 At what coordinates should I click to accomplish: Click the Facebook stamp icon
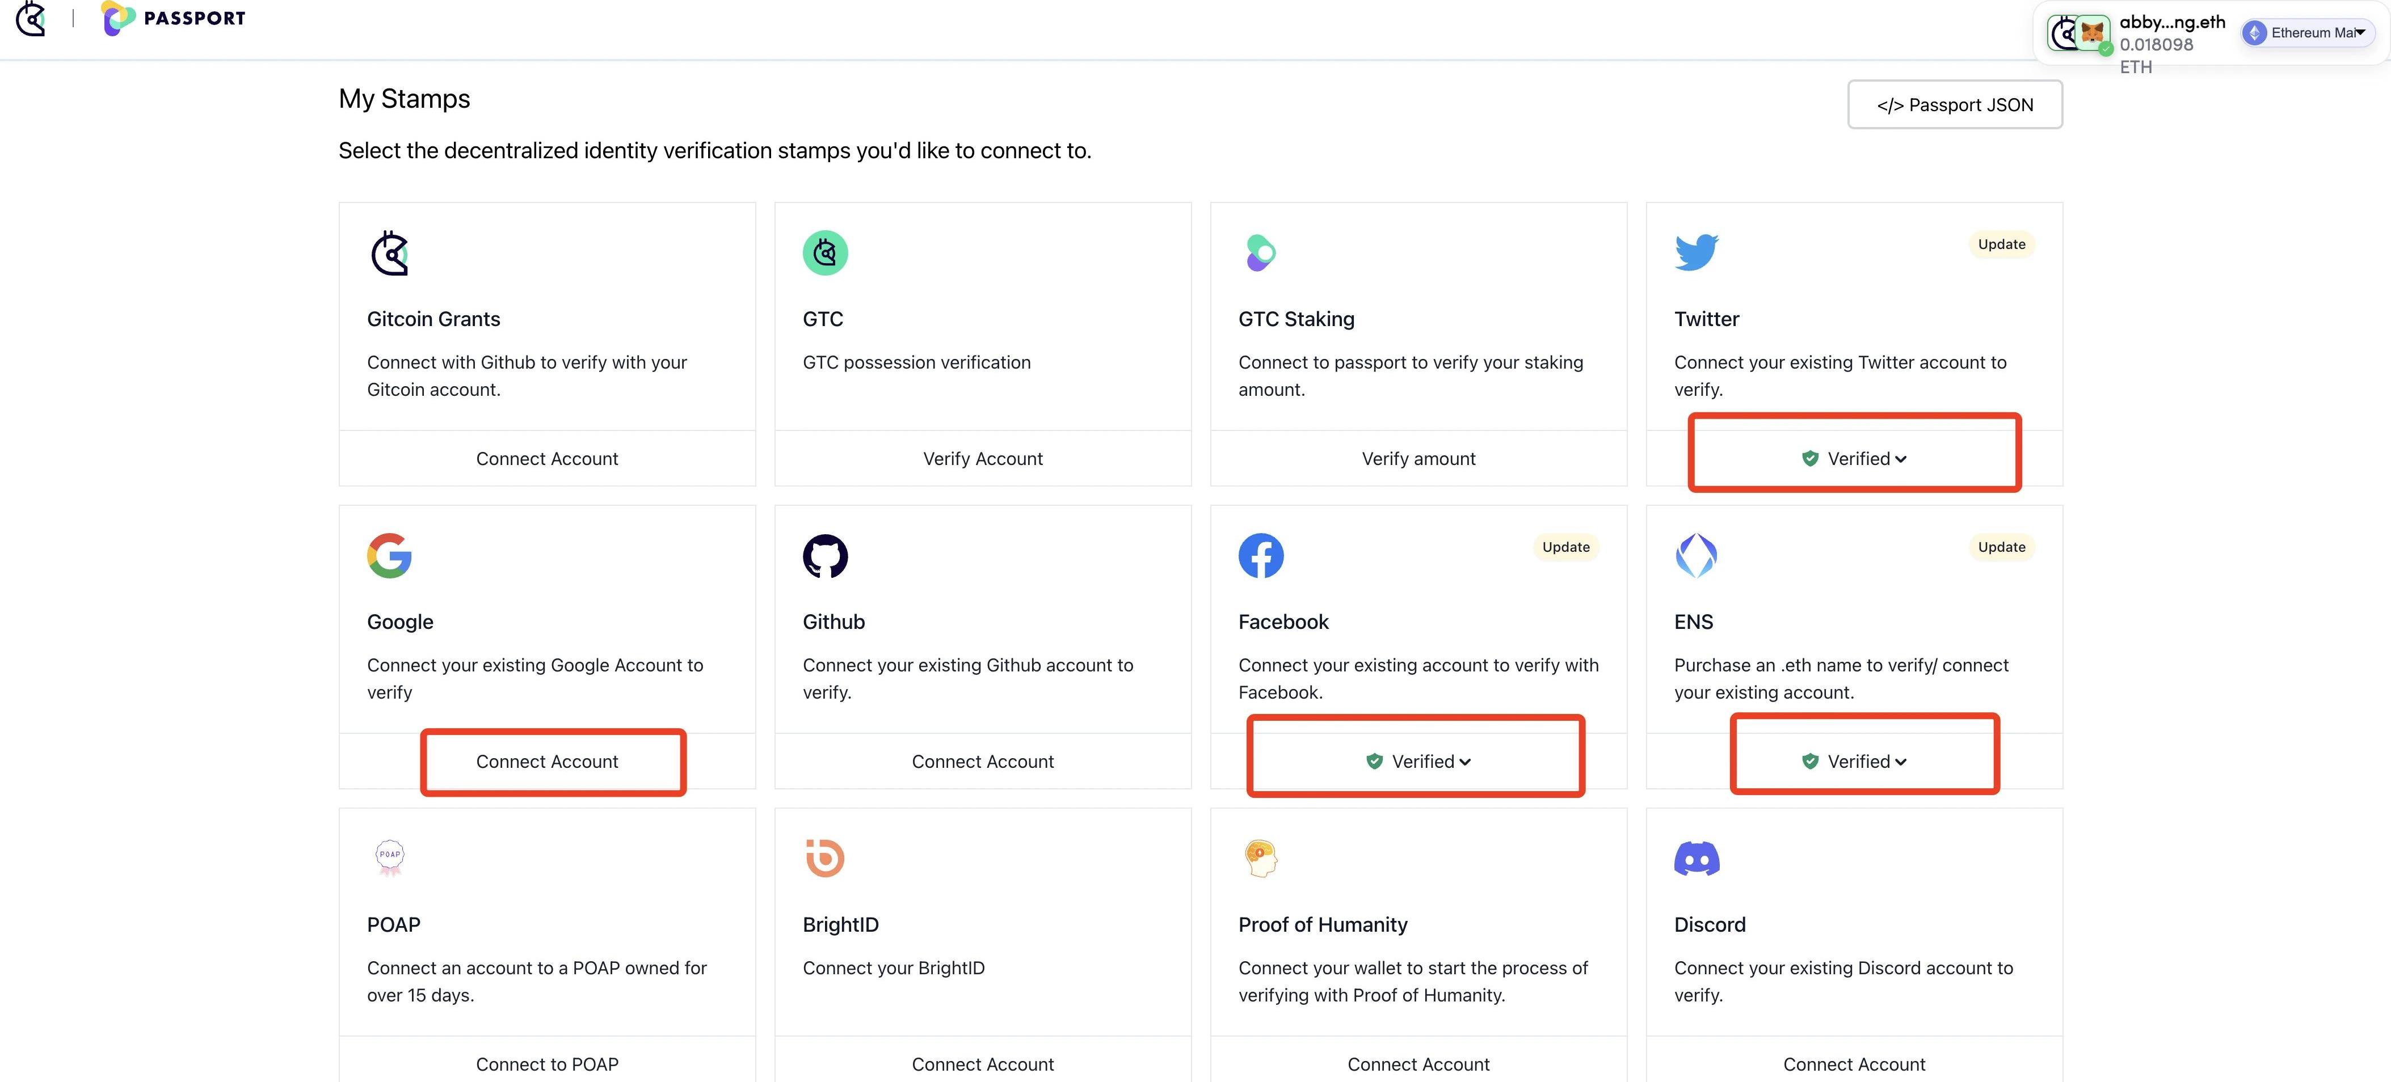(x=1261, y=556)
